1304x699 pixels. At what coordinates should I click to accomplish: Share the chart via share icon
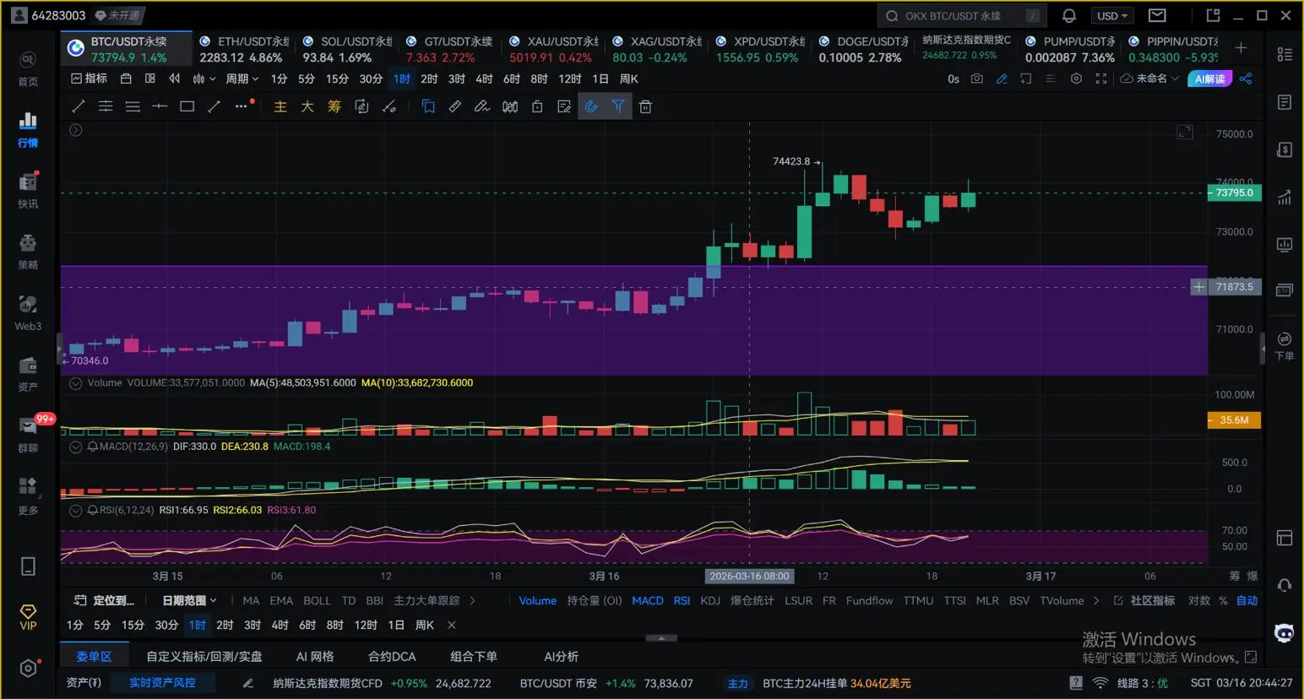tap(1246, 79)
